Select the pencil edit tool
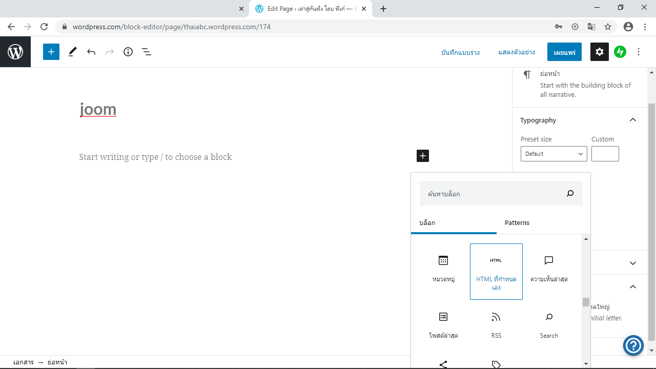Image resolution: width=656 pixels, height=369 pixels. [x=72, y=52]
